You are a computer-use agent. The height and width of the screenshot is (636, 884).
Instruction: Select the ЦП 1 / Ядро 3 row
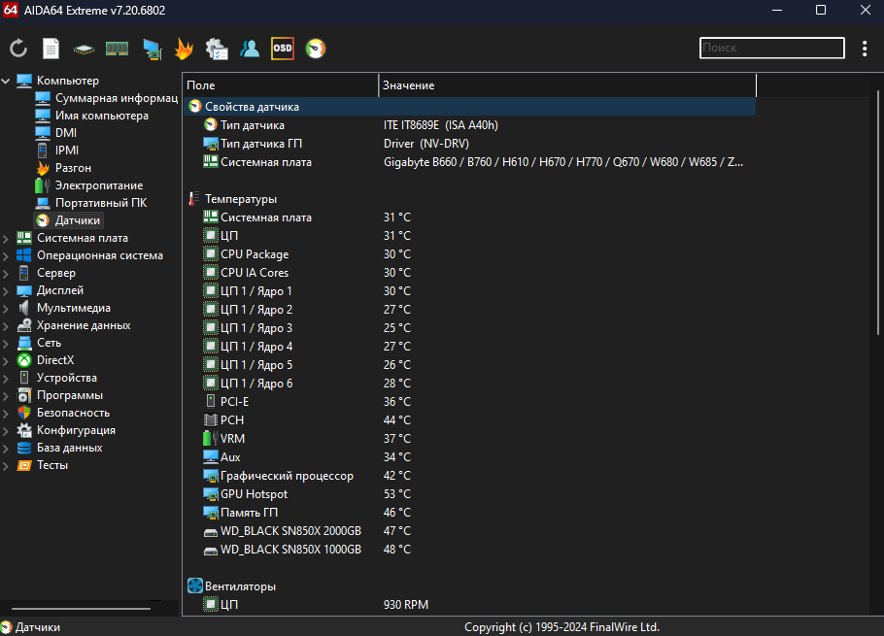point(469,328)
